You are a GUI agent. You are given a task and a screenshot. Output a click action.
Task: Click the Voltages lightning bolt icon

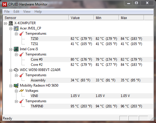22,91
